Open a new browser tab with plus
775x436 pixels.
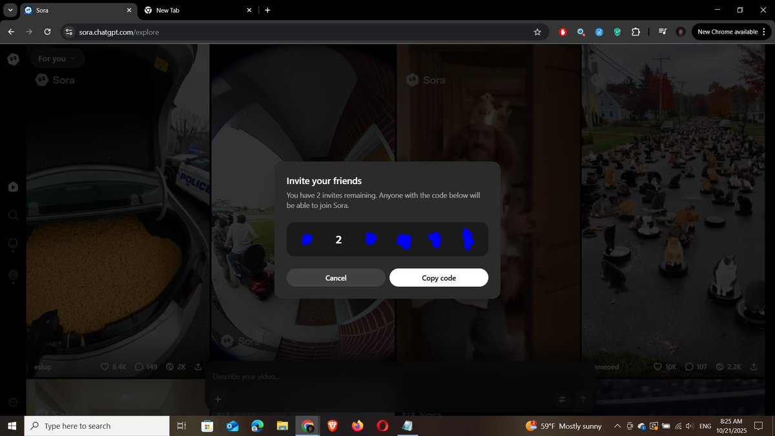[267, 10]
